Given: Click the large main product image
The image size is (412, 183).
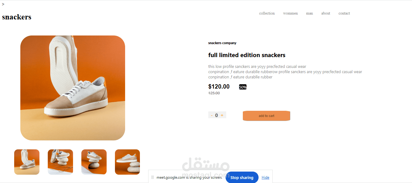Looking at the screenshot, I should 73,88.
